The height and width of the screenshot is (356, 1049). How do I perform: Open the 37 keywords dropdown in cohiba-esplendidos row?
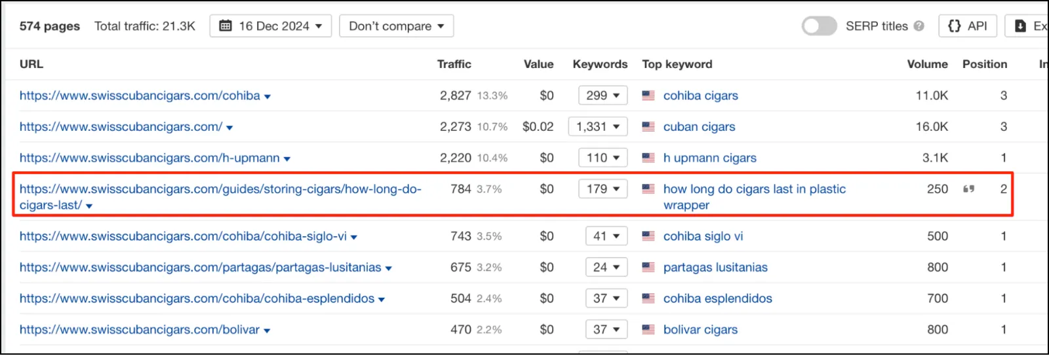(606, 298)
